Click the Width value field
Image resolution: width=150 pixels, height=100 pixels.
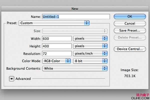pyautogui.click(x=57, y=38)
